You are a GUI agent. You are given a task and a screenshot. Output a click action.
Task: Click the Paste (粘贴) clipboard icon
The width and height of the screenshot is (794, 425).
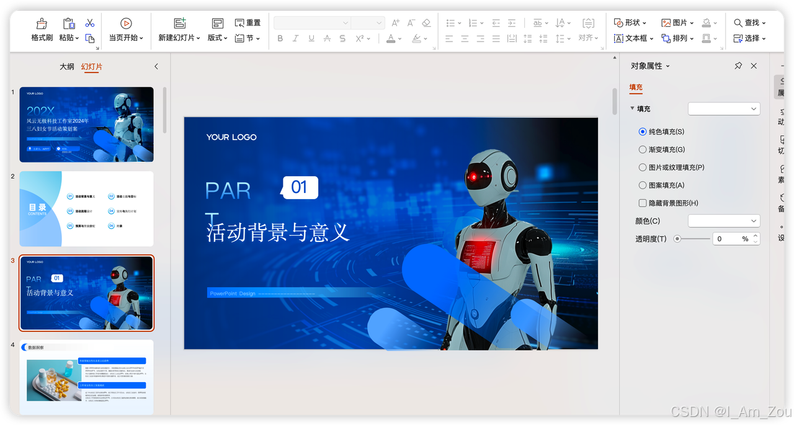tap(69, 24)
